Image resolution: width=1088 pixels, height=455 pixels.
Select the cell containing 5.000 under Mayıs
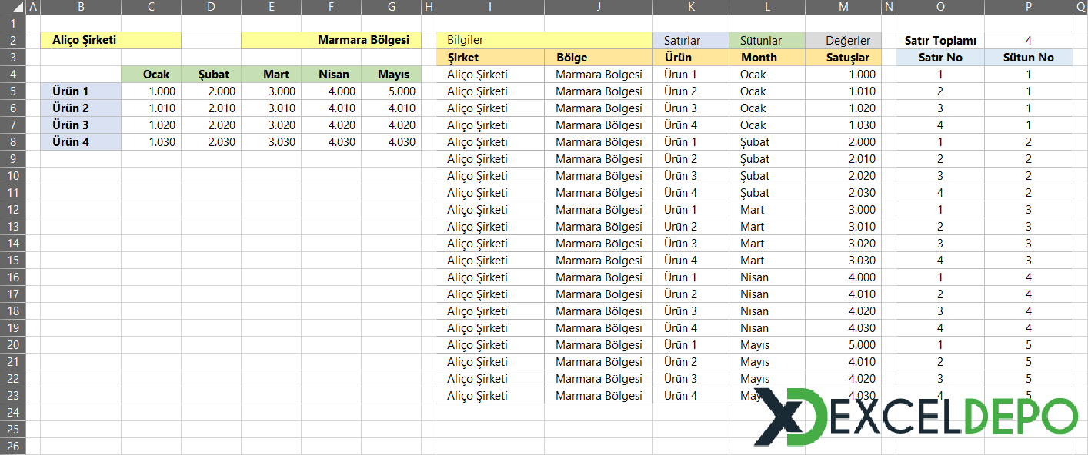(x=392, y=91)
